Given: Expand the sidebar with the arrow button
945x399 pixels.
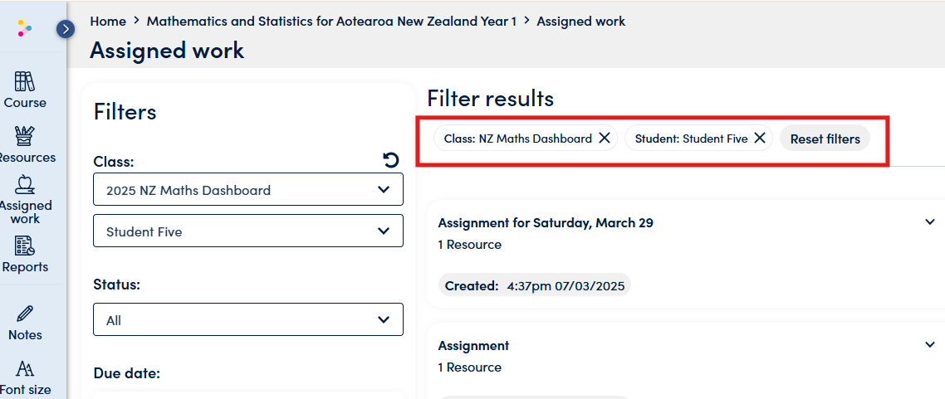Looking at the screenshot, I should 65,28.
